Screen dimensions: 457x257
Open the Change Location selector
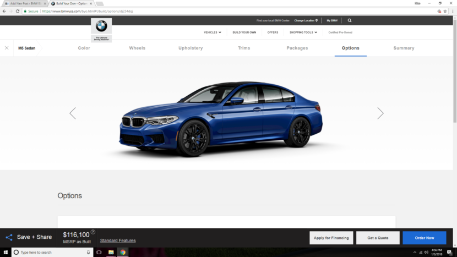[x=306, y=20]
